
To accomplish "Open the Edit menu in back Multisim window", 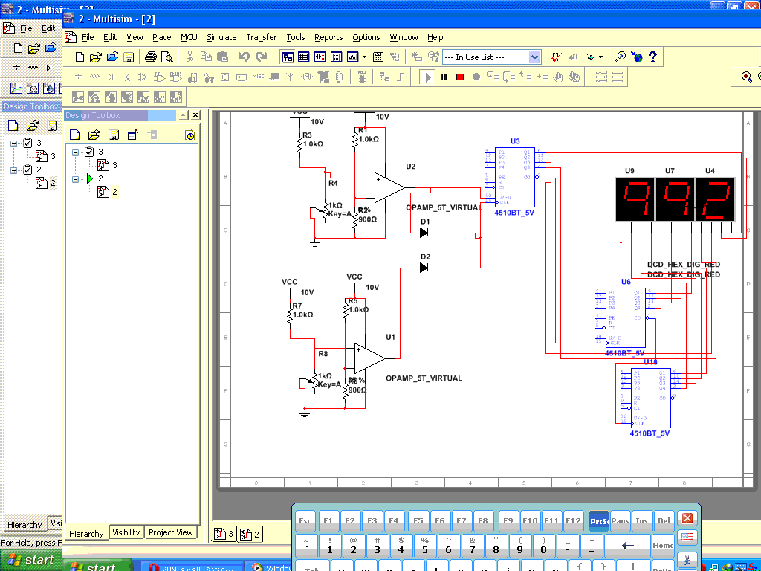I will [48, 29].
